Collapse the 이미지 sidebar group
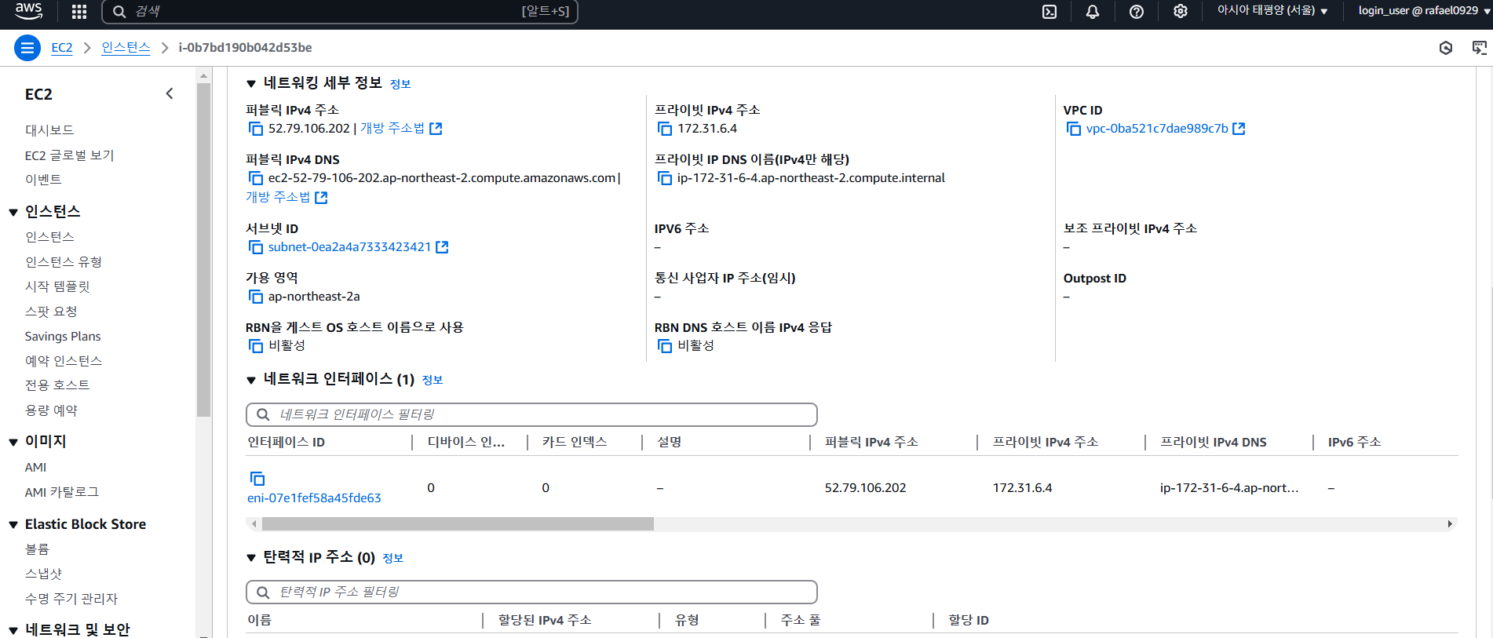The width and height of the screenshot is (1493, 638). [13, 442]
